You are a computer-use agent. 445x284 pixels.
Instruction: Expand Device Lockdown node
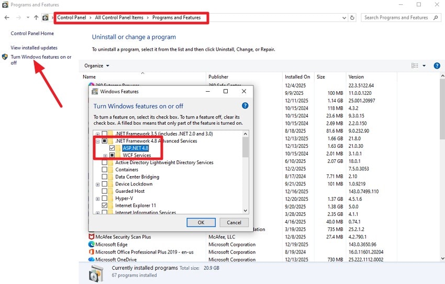(x=97, y=184)
